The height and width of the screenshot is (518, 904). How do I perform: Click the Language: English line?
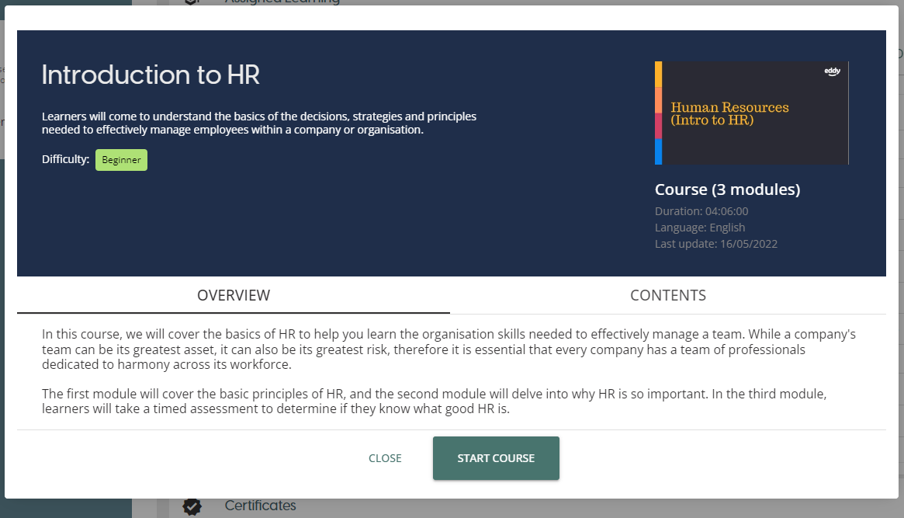coord(699,228)
